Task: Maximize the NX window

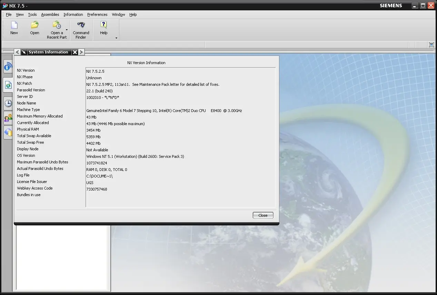Action: tap(423, 6)
